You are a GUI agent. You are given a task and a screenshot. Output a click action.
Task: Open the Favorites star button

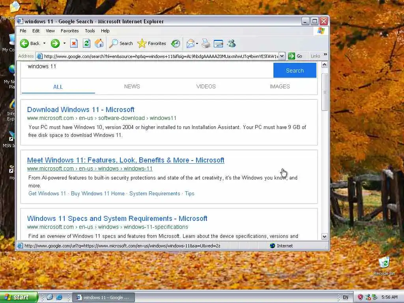pos(152,43)
